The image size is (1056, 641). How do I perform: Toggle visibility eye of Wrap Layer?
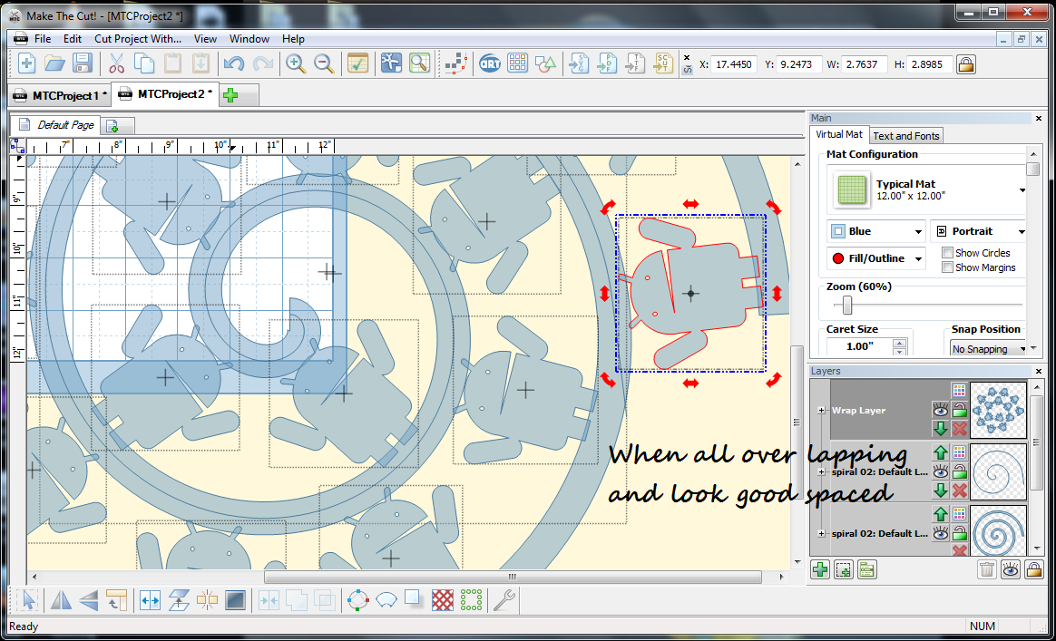pos(940,409)
